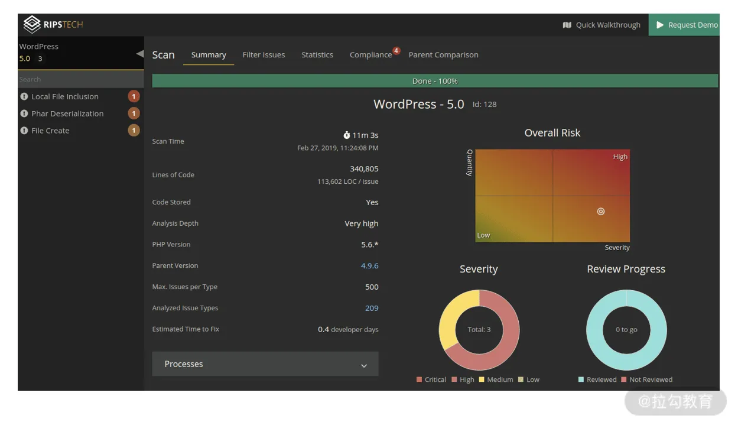This screenshot has width=738, height=425.
Task: Click the File Create warning icon
Action: click(x=24, y=131)
